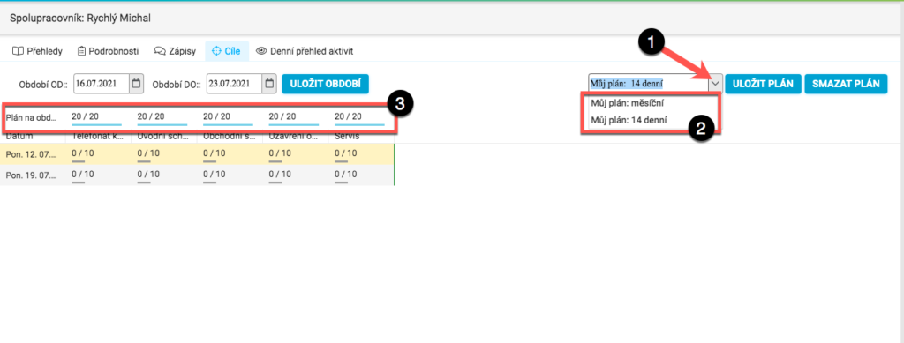Click the 20 / 20 plan above Uzavření o...

(x=282, y=116)
